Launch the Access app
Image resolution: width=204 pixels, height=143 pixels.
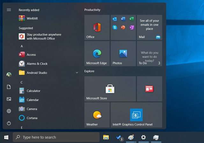(x=31, y=55)
